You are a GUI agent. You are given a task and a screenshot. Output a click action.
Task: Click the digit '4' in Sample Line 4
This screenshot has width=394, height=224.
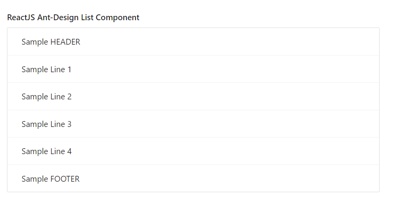click(69, 151)
